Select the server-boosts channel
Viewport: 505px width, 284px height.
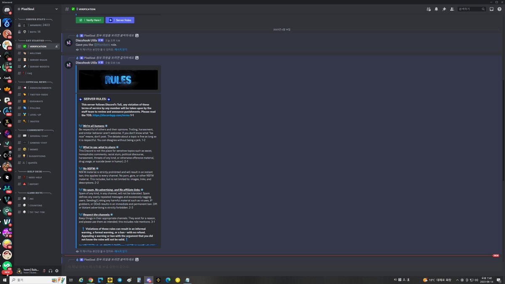point(38,66)
